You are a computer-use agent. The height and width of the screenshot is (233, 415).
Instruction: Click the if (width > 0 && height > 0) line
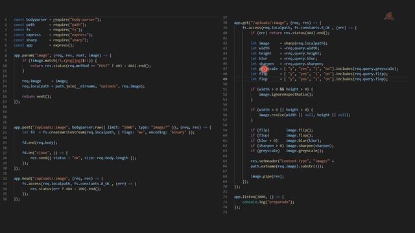[282, 89]
